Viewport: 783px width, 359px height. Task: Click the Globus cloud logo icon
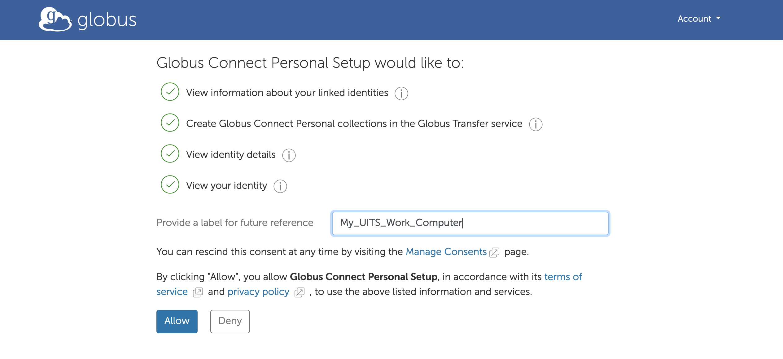(x=55, y=19)
